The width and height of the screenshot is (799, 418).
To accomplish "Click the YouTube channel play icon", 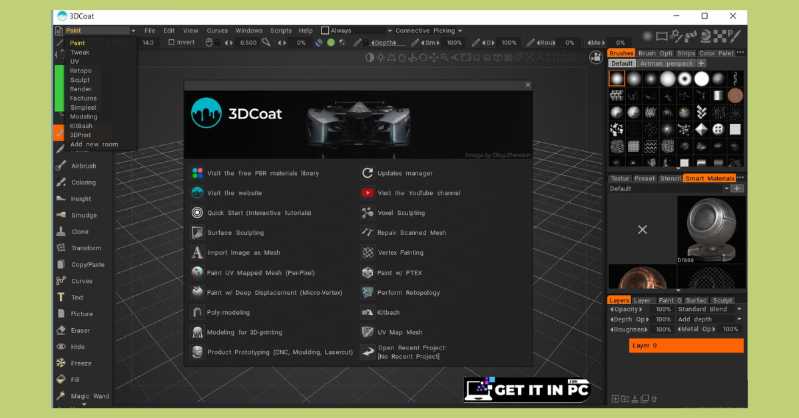I will pyautogui.click(x=368, y=193).
